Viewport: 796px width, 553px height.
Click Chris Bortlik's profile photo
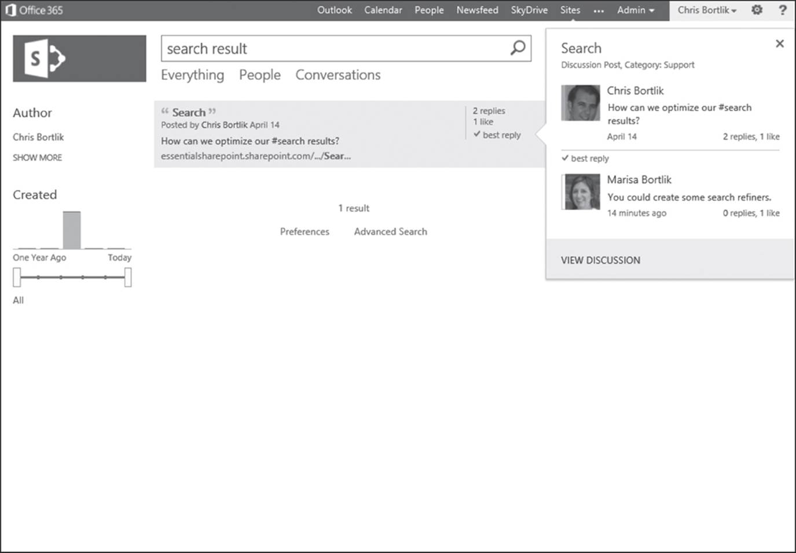[x=581, y=103]
